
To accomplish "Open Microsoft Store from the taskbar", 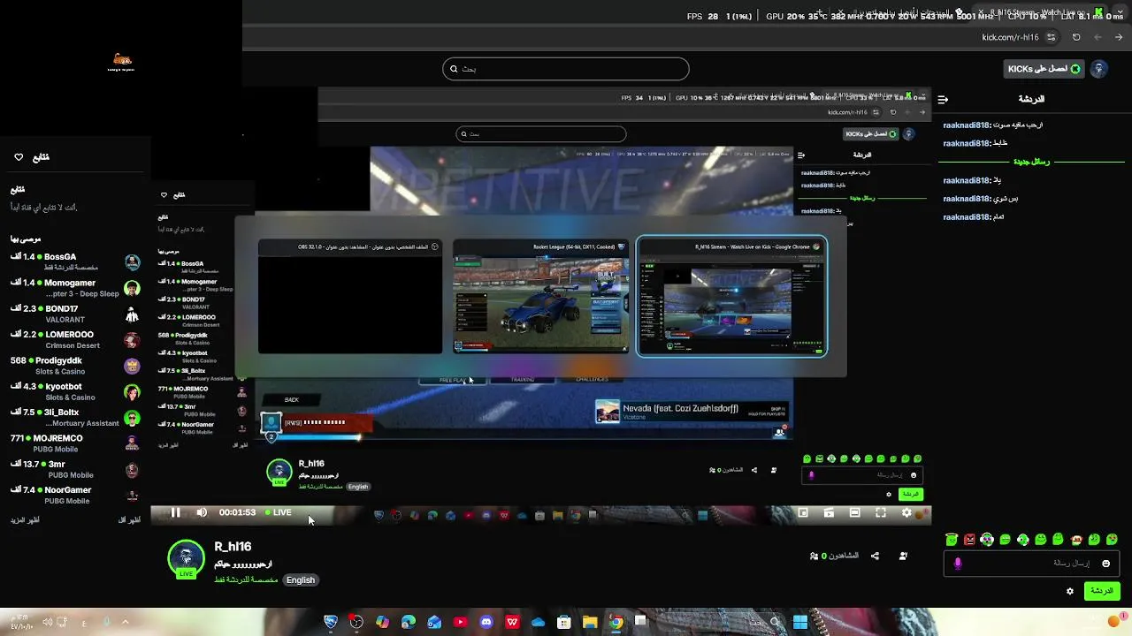I will pos(563,622).
